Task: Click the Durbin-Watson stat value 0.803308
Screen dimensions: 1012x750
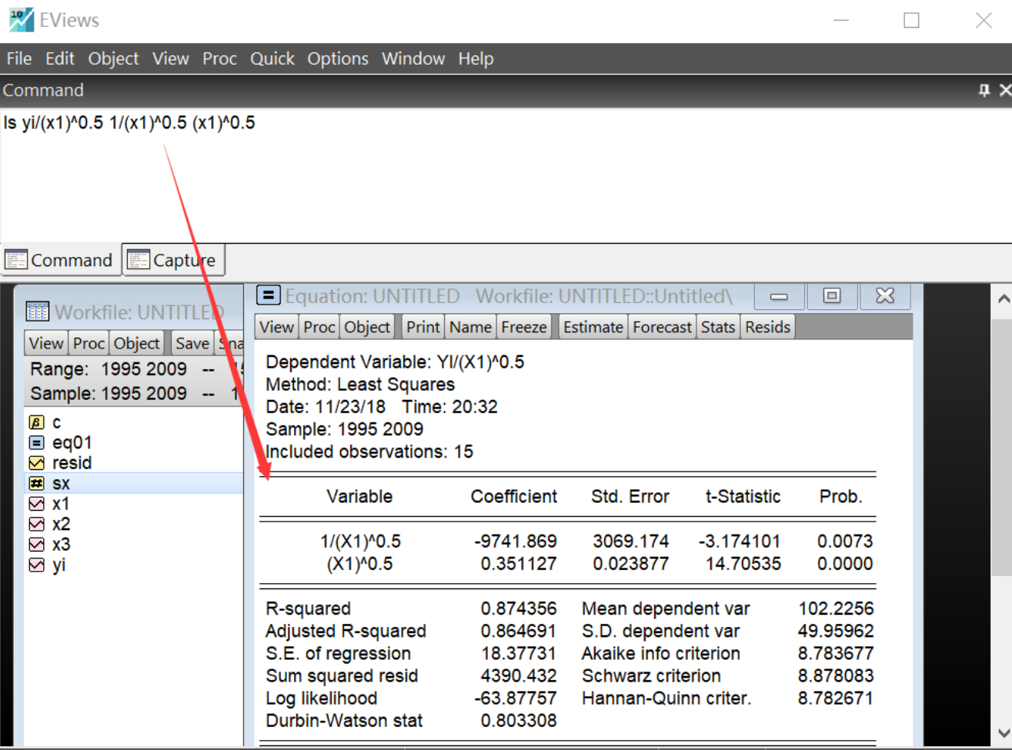Action: tap(519, 721)
